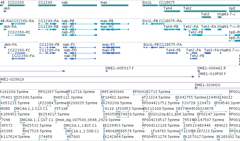Image resolution: width=240 pixels, height=141 pixels.
Task: Click the Akh-RA transcript label
Action: [x=10, y=26]
